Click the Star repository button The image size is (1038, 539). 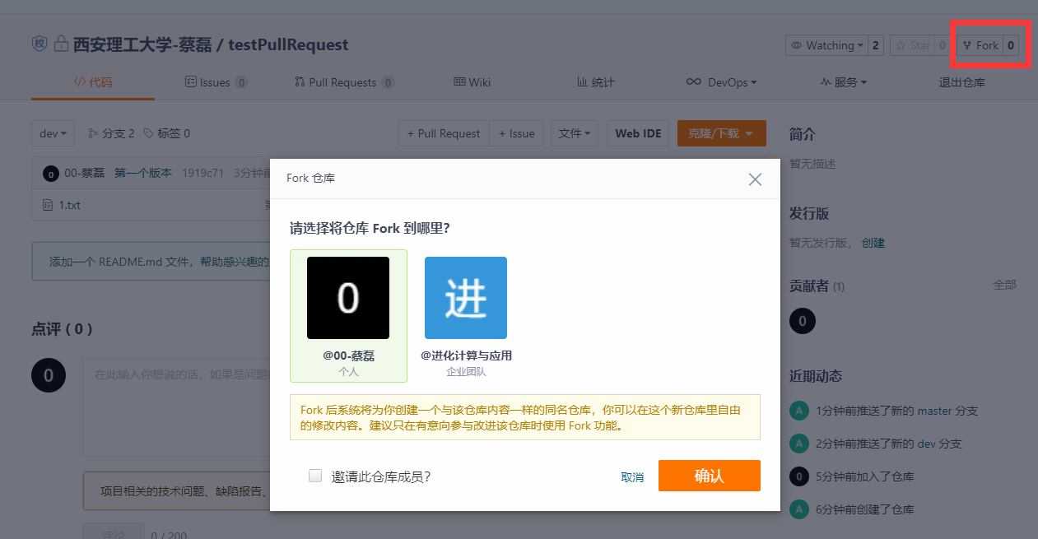tap(912, 45)
